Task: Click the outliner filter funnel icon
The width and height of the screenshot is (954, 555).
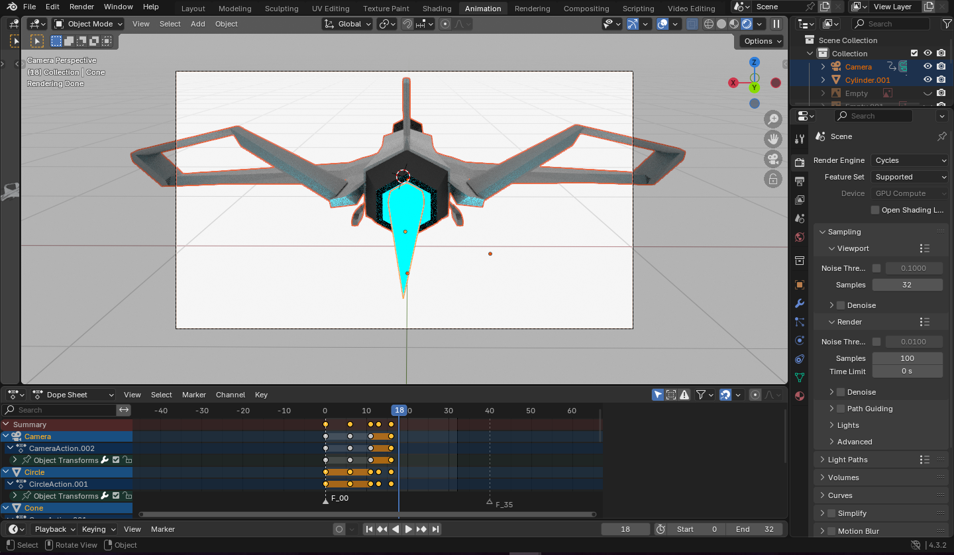Action: (x=947, y=24)
